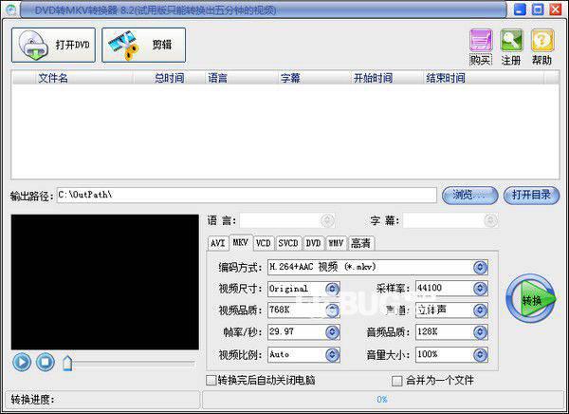Click the 浏览 browse button
The image size is (569, 414).
click(470, 196)
